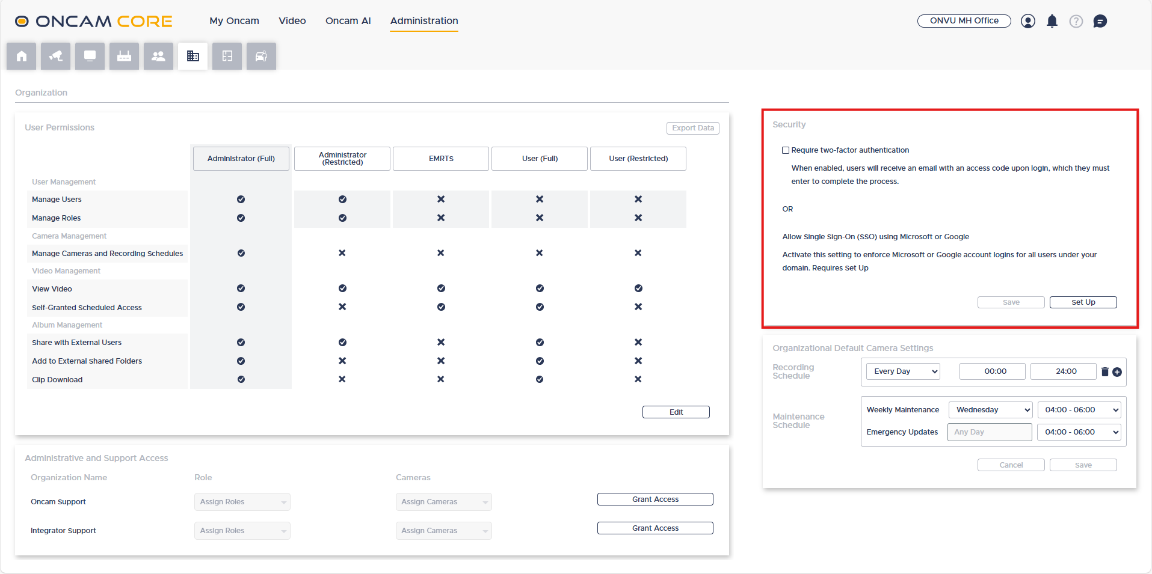The width and height of the screenshot is (1152, 574).
Task: Open Assign Cameras dropdown for Oncam Support
Action: (x=444, y=502)
